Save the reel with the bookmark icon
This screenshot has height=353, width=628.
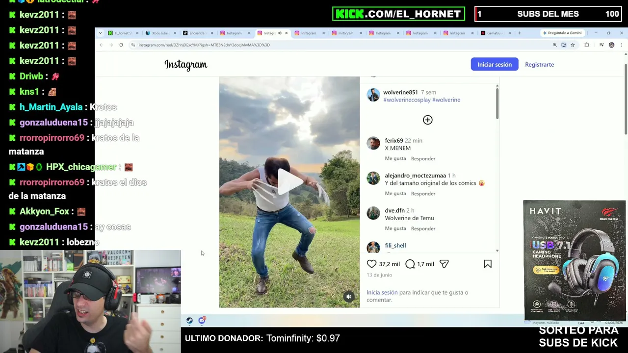[x=488, y=264]
